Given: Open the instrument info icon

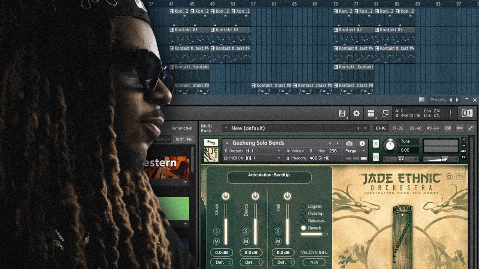Looking at the screenshot, I should (362, 143).
